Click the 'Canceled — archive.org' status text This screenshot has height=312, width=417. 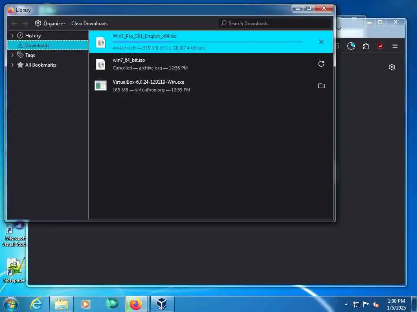coord(150,68)
